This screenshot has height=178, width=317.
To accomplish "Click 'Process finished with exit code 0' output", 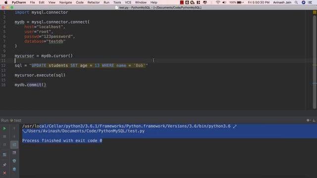I will point(62,140).
